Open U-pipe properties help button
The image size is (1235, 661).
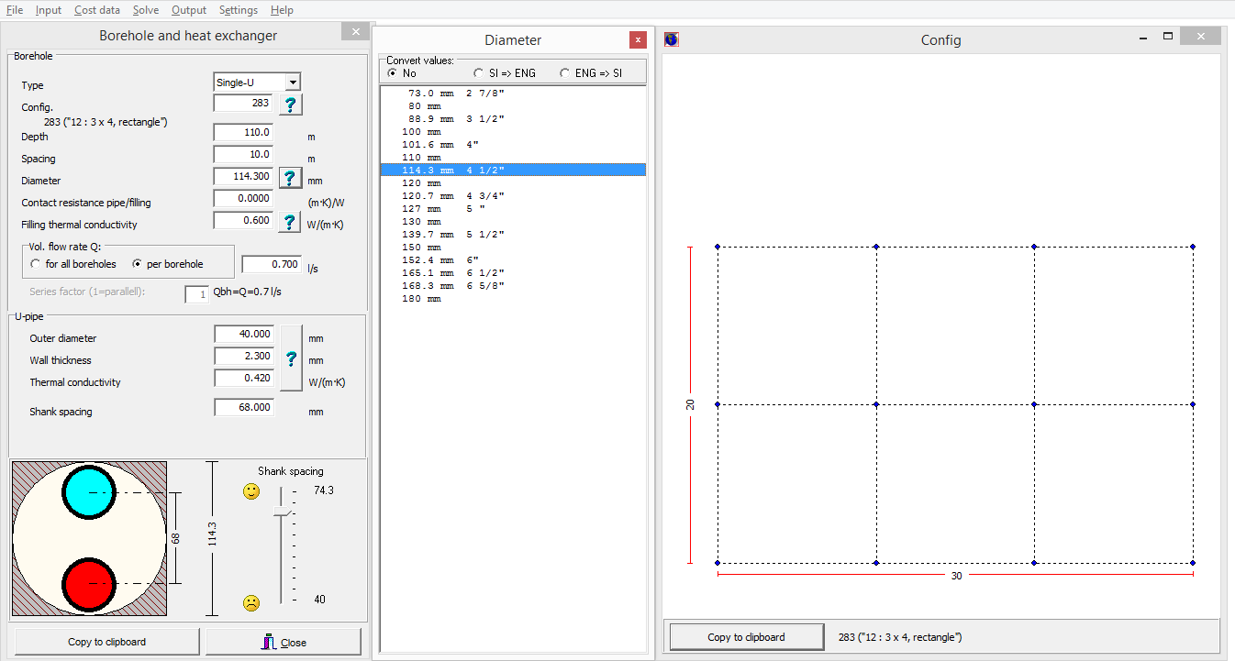pos(292,358)
